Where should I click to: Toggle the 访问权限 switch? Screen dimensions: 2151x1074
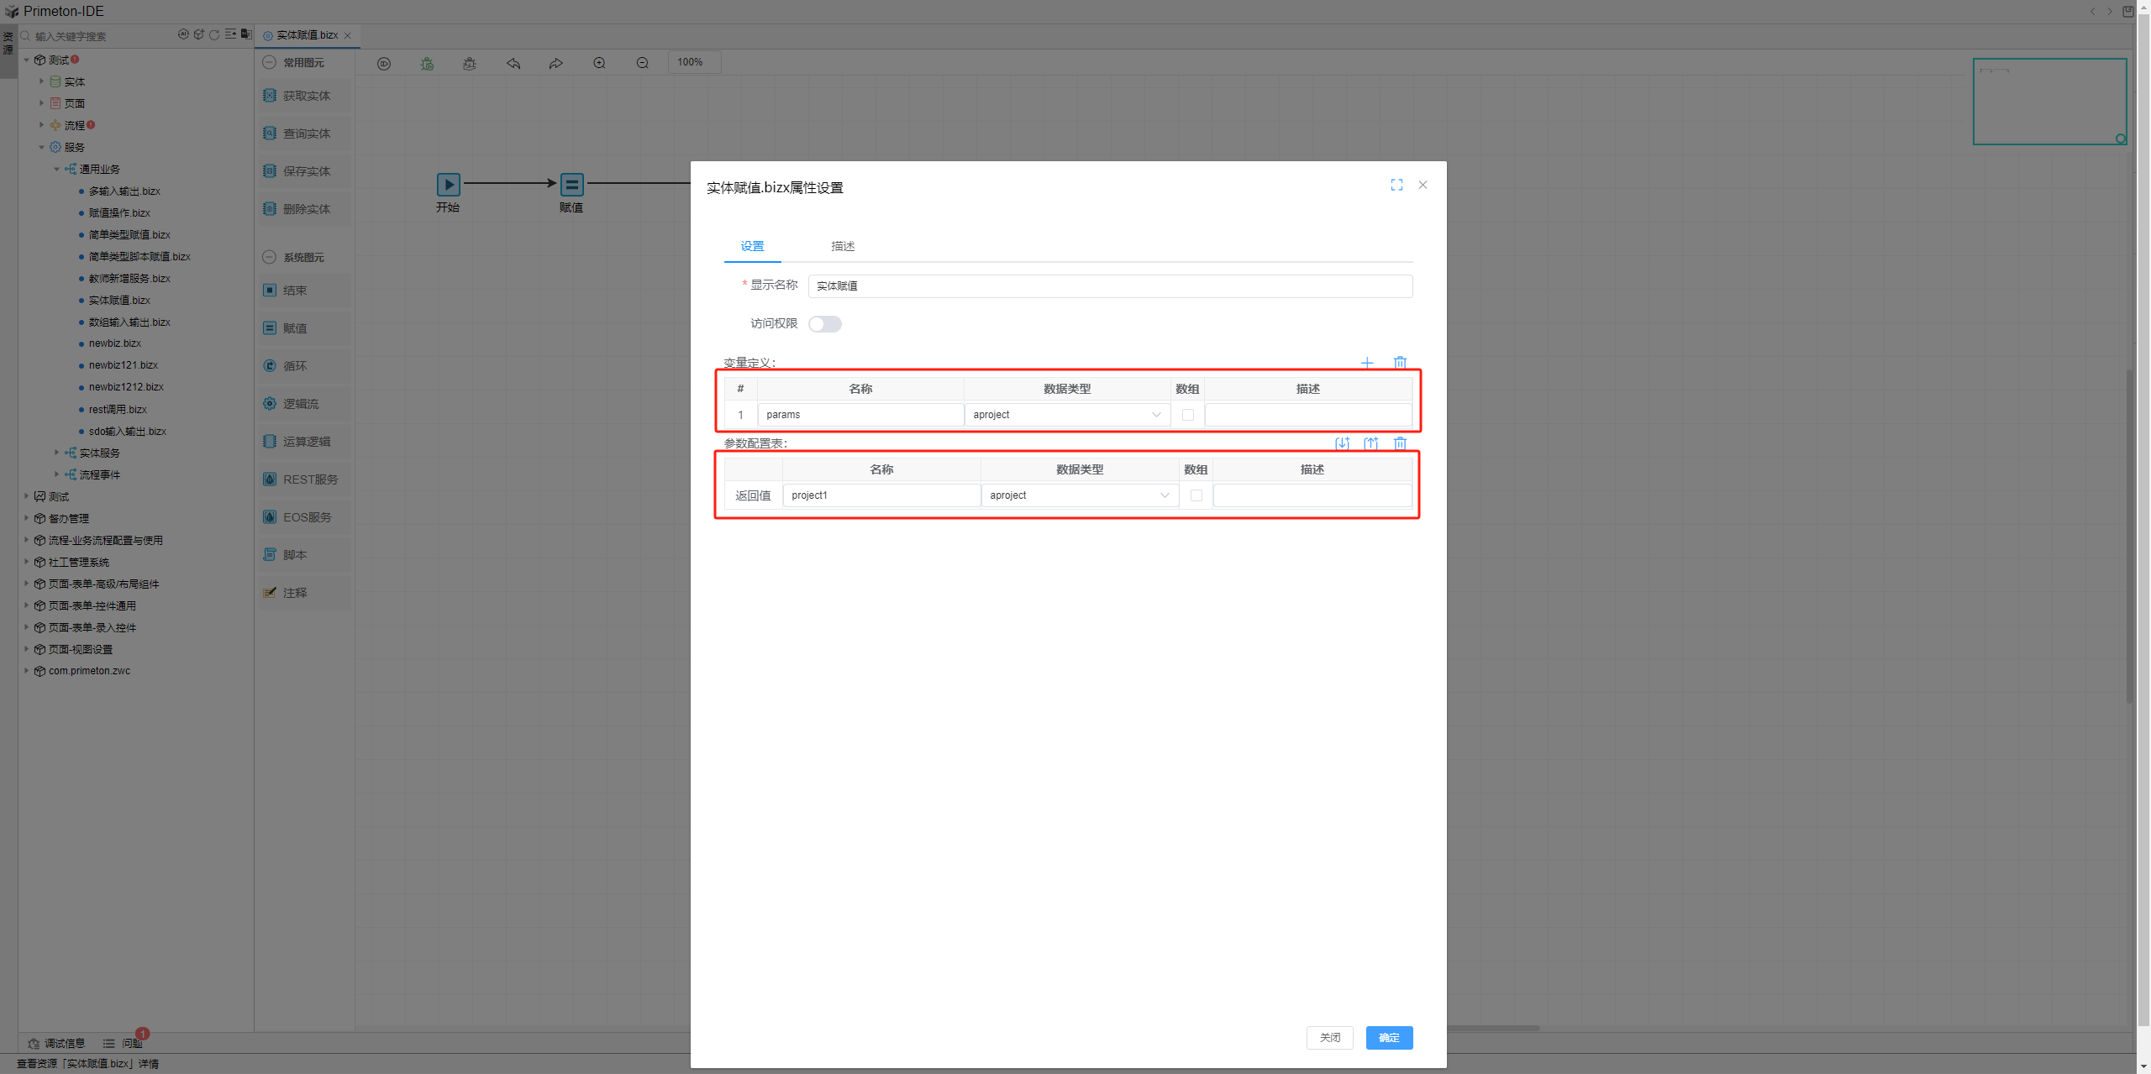point(824,324)
